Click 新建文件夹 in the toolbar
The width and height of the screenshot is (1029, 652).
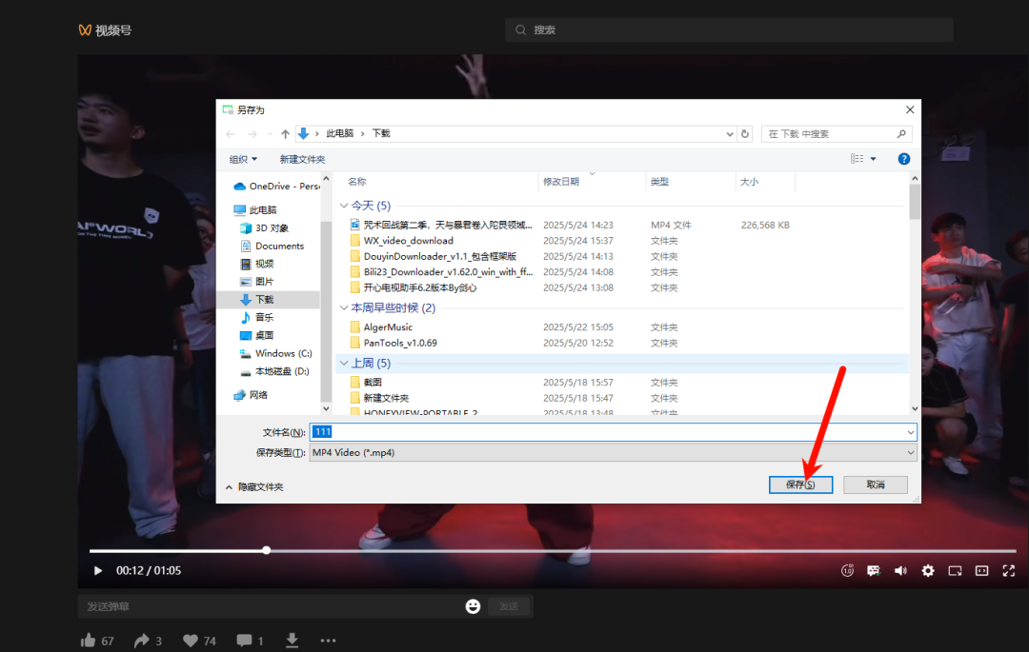(302, 159)
